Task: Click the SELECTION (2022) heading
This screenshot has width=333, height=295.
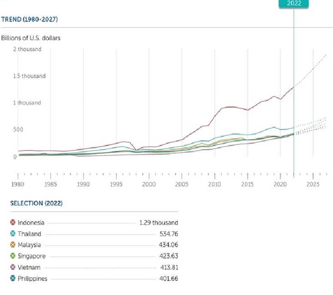Action: click(x=36, y=203)
